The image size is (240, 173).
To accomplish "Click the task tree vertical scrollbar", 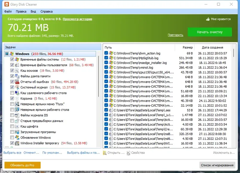I will (x=98, y=76).
